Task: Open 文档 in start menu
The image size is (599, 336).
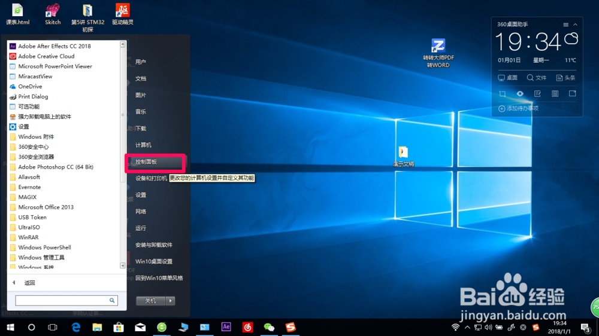Action: pyautogui.click(x=141, y=78)
